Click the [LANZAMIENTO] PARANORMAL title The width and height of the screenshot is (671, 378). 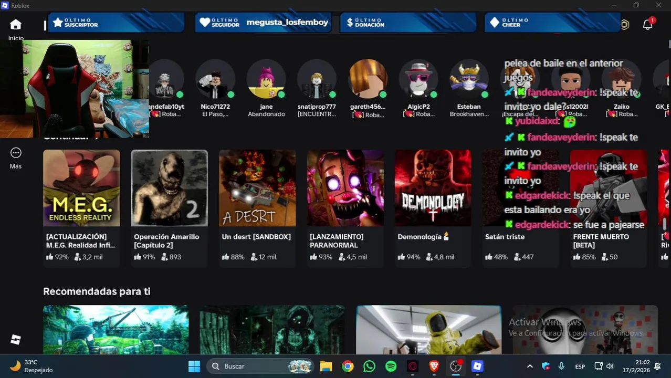337,241
